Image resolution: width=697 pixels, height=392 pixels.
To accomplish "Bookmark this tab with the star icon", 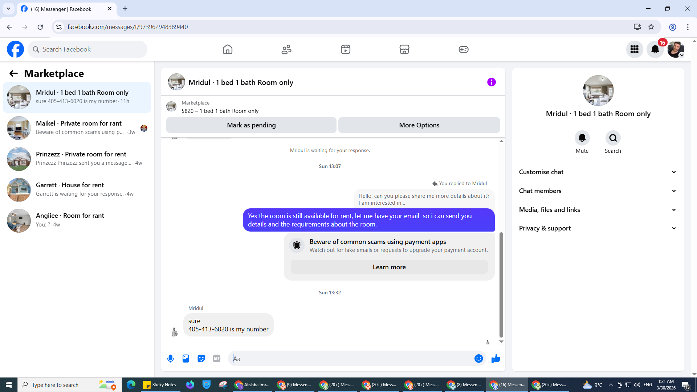I will pyautogui.click(x=651, y=27).
